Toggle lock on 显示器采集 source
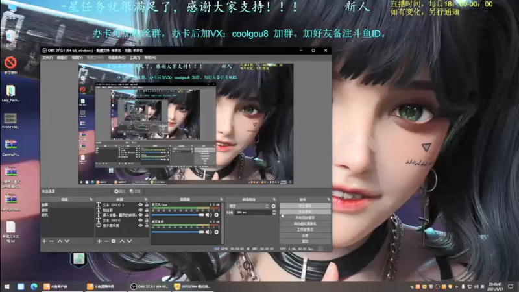519x292 pixels. (x=147, y=225)
